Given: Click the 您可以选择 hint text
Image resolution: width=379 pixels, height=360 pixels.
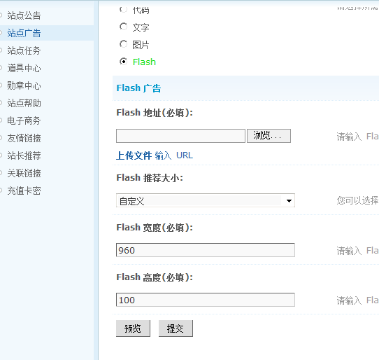Looking at the screenshot, I should point(358,200).
